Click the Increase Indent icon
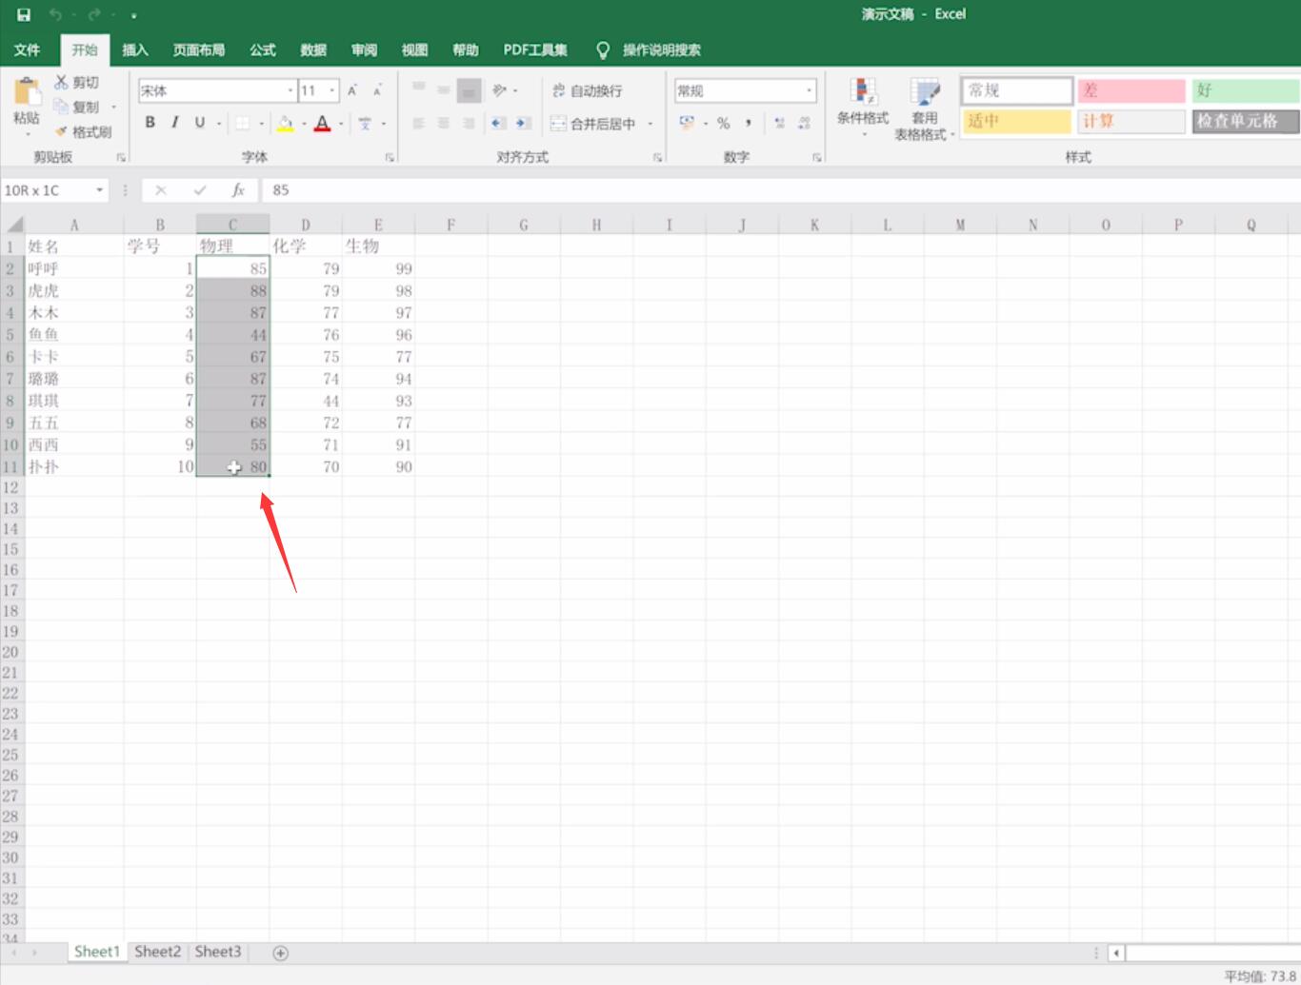 pyautogui.click(x=523, y=123)
